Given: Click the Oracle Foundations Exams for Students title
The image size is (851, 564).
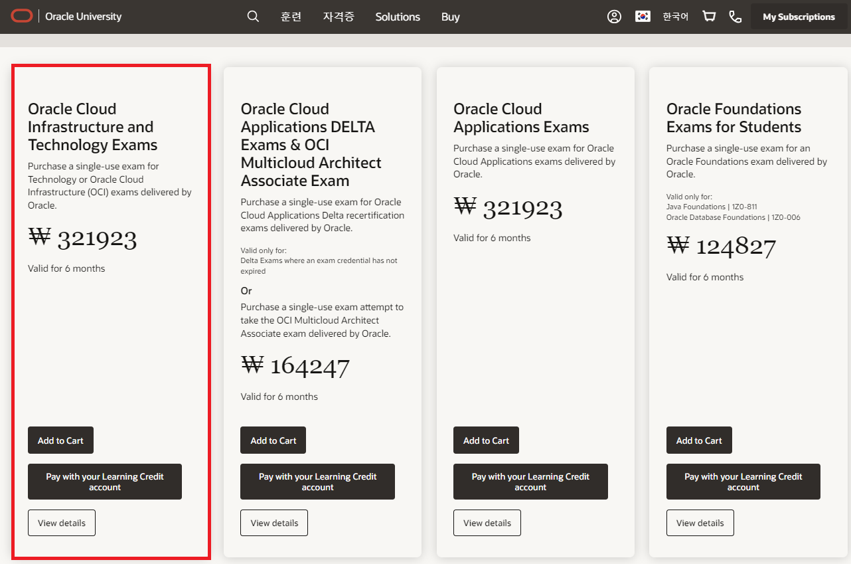Looking at the screenshot, I should pyautogui.click(x=734, y=118).
